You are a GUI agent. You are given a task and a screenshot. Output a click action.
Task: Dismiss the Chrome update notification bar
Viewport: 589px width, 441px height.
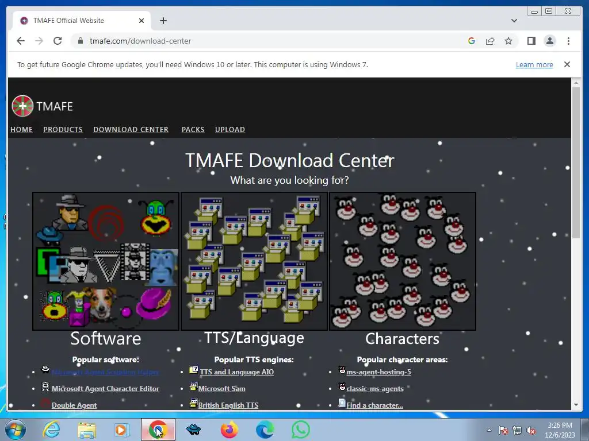(567, 64)
